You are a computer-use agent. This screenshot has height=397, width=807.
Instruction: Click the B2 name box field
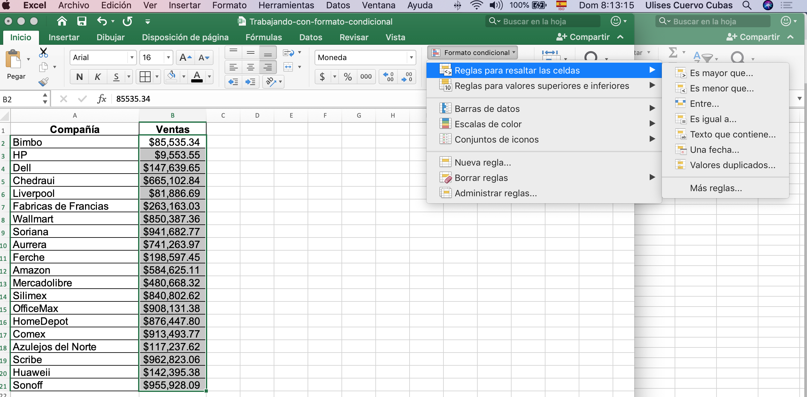tap(21, 99)
